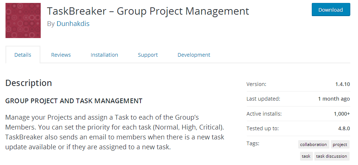Click the red TaskBreaker plugin icon
This screenshot has width=358, height=165.
pyautogui.click(x=23, y=20)
